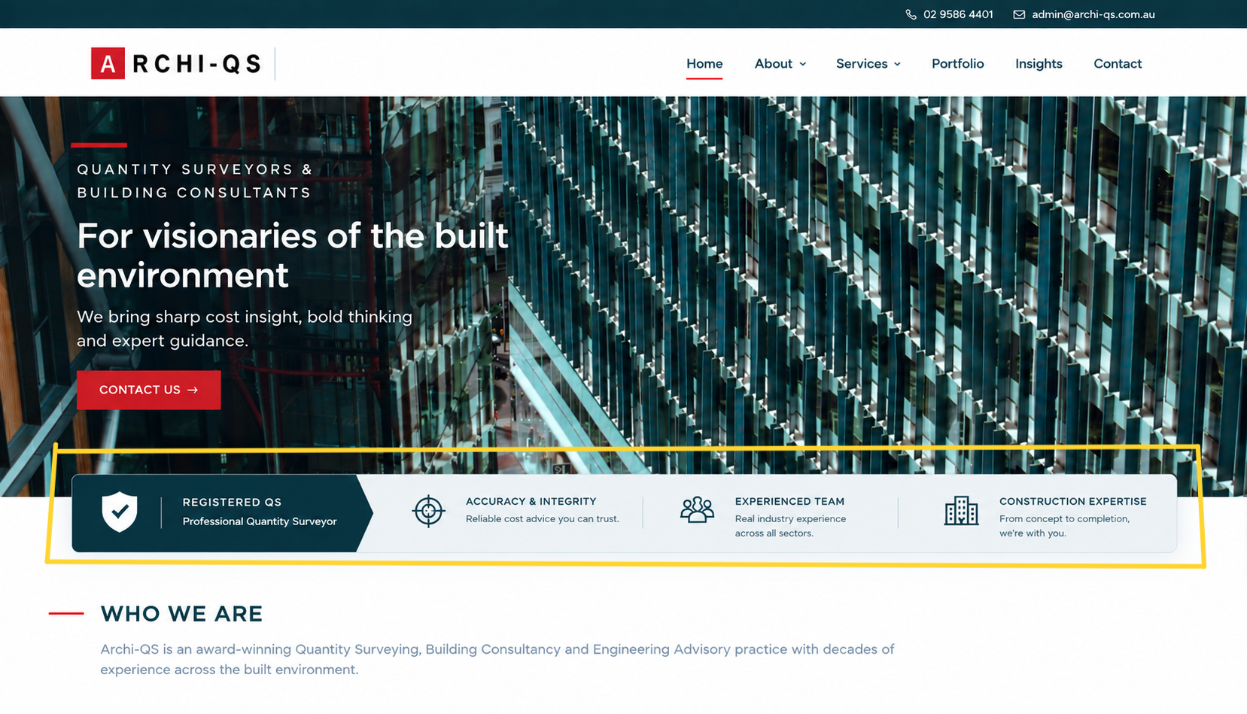Expand the About dropdown chevron
Viewport: 1247px width, 714px height.
[803, 64]
